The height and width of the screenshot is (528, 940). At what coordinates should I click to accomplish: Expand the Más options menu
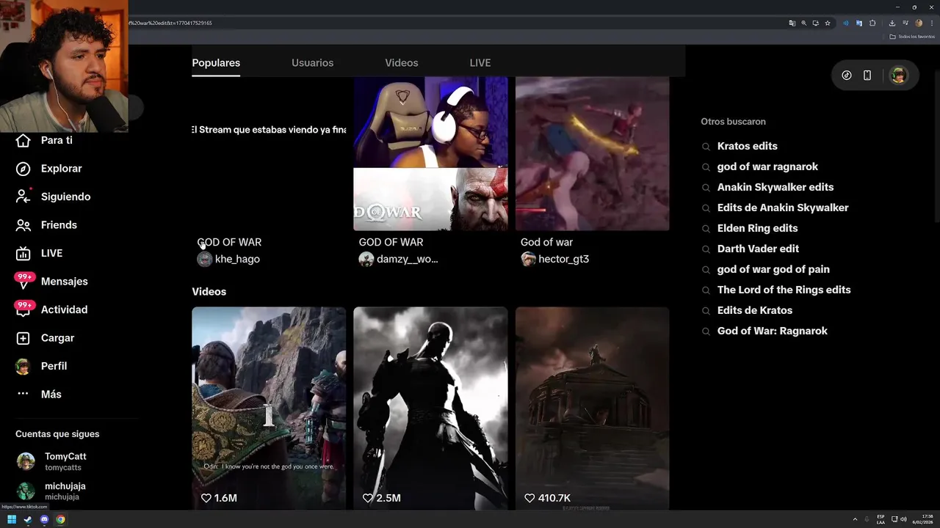coord(39,395)
